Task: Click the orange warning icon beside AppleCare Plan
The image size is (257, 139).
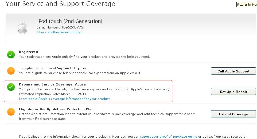Action: coord(11,112)
